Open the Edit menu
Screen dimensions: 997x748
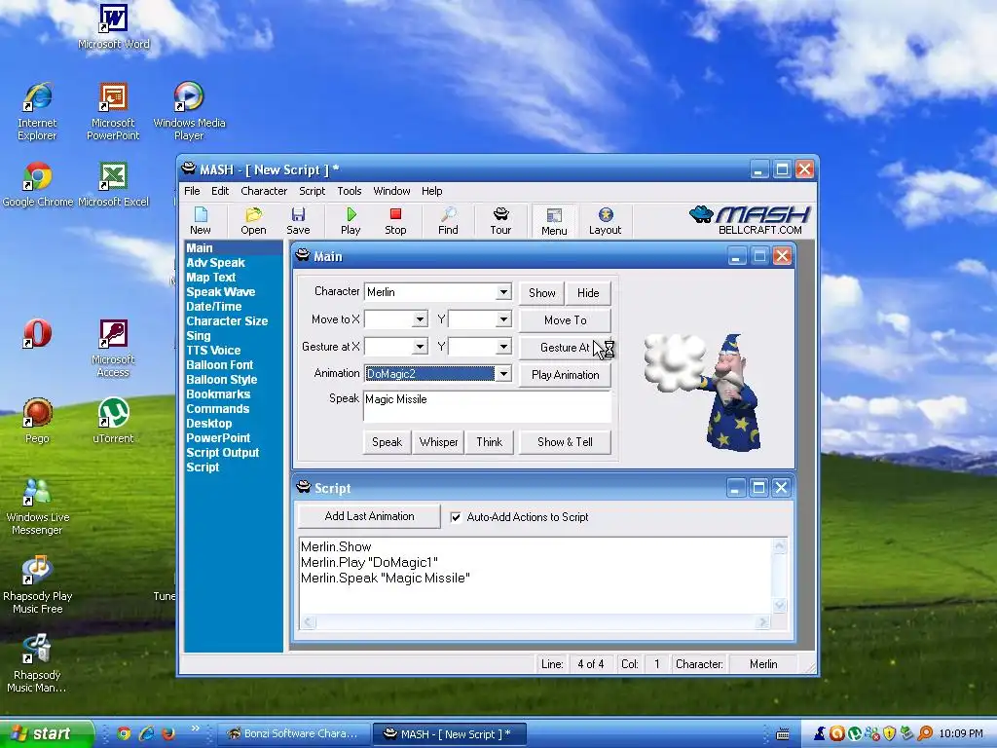220,191
